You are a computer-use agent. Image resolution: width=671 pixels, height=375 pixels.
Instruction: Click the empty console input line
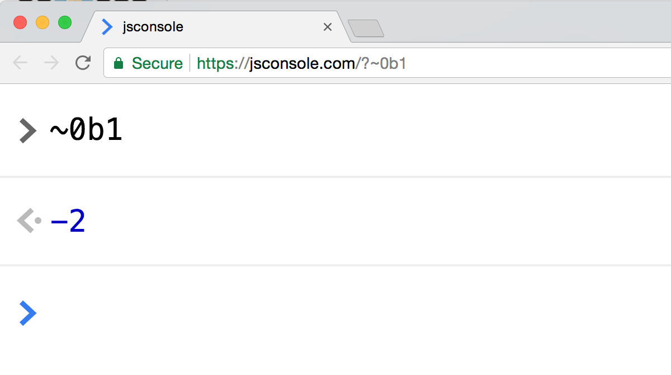click(x=335, y=313)
